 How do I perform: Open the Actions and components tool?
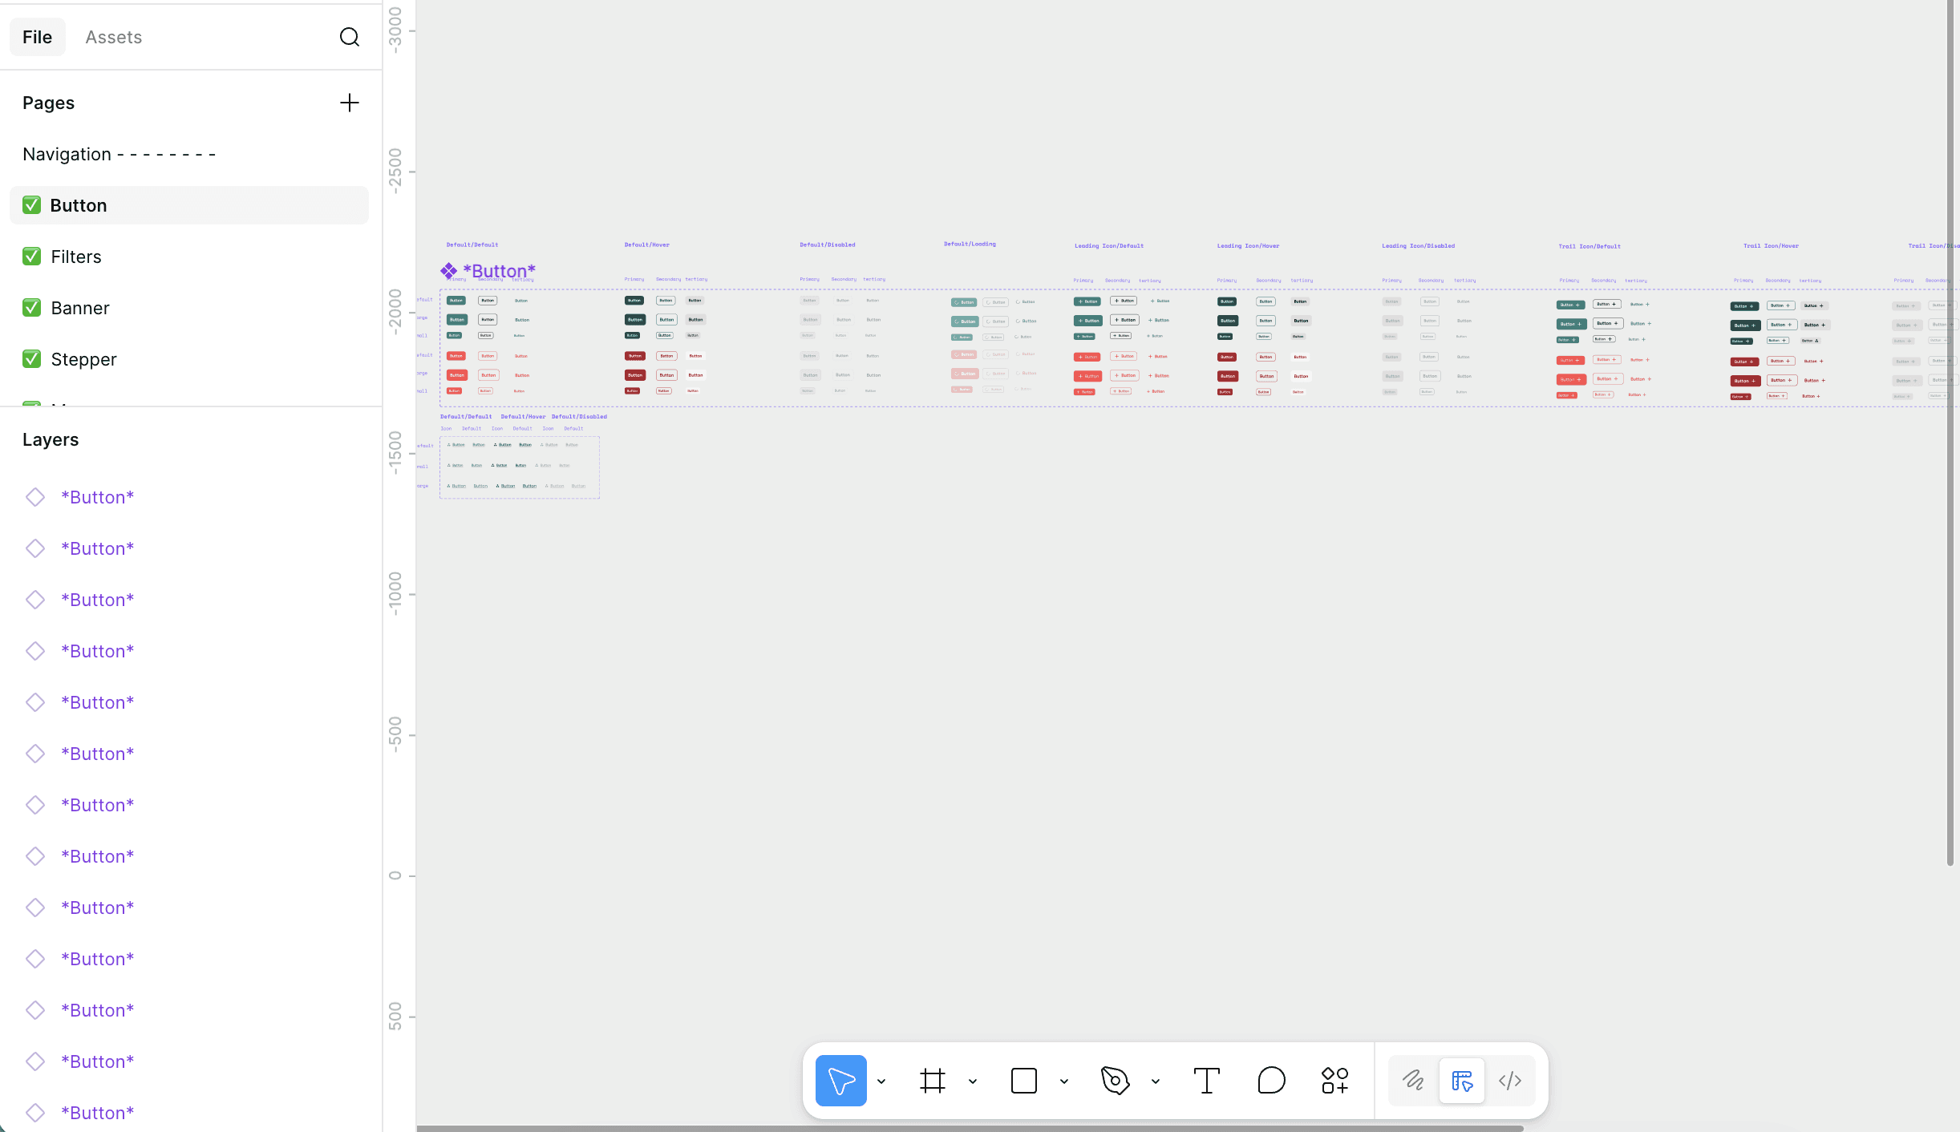1335,1081
